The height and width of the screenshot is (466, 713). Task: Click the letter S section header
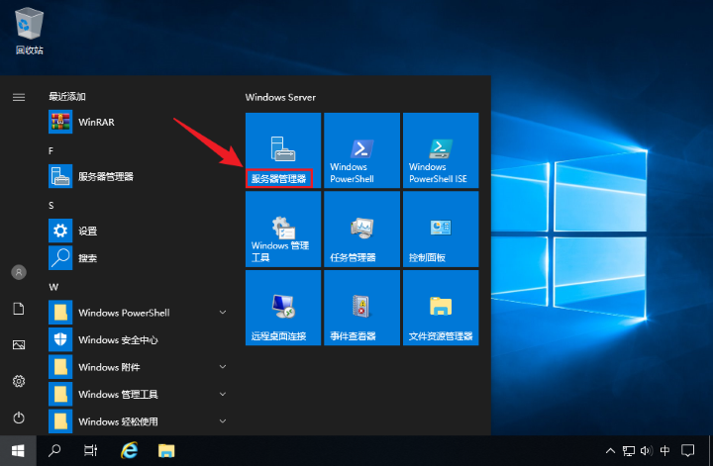pos(51,205)
